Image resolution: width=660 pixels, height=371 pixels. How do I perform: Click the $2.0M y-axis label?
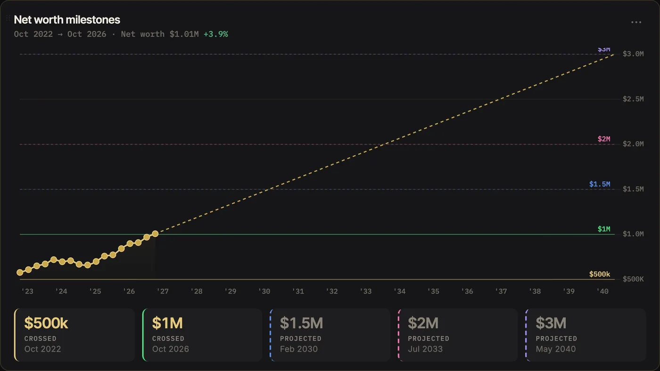click(633, 144)
